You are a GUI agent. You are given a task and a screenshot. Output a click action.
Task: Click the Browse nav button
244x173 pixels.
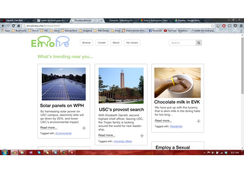86,43
